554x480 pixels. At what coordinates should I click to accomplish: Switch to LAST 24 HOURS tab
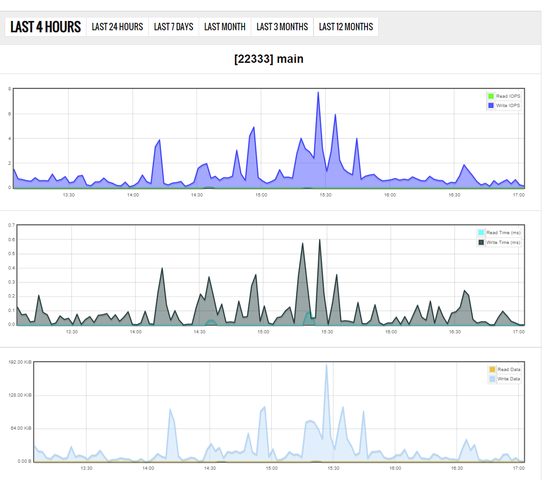click(117, 27)
